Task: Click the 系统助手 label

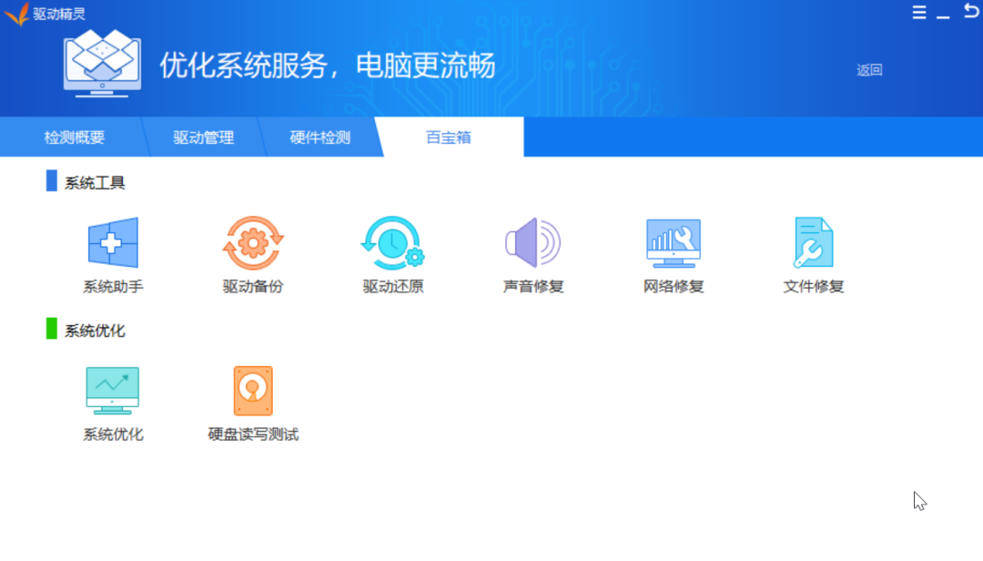Action: 113,287
